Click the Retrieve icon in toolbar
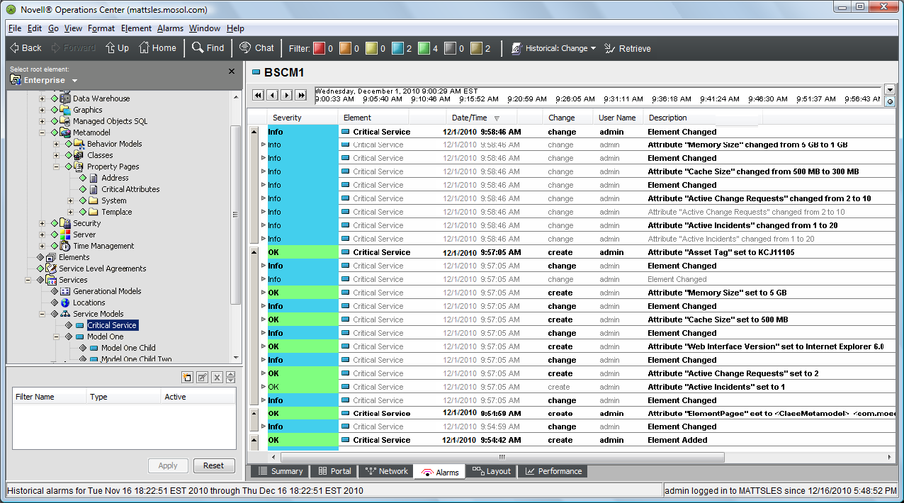Viewport: 904px width, 503px height. 610,48
